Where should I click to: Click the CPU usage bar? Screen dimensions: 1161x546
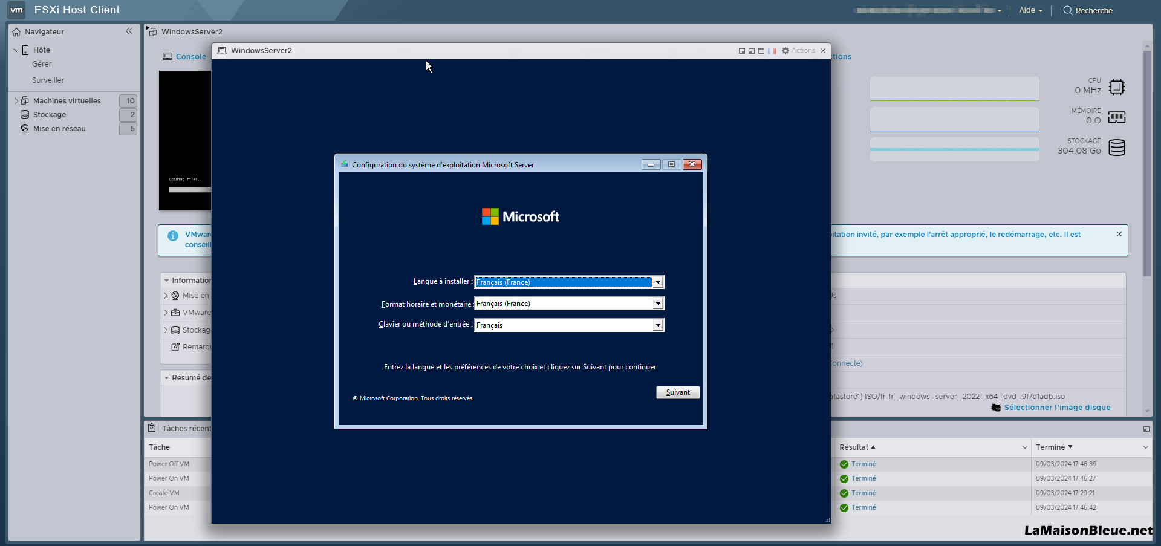tap(954, 89)
